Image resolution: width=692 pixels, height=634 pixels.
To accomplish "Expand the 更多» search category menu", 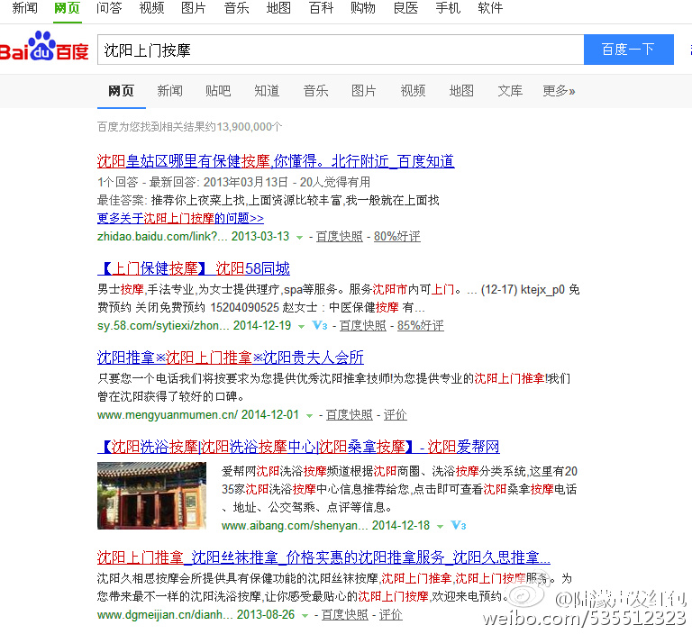I will (559, 91).
